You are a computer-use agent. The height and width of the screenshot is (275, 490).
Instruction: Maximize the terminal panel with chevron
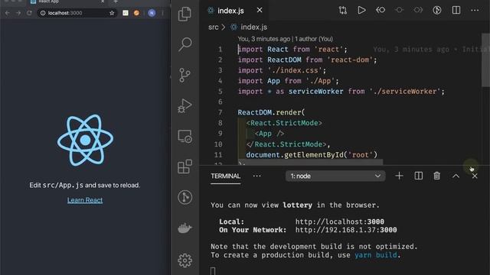pyautogui.click(x=456, y=176)
